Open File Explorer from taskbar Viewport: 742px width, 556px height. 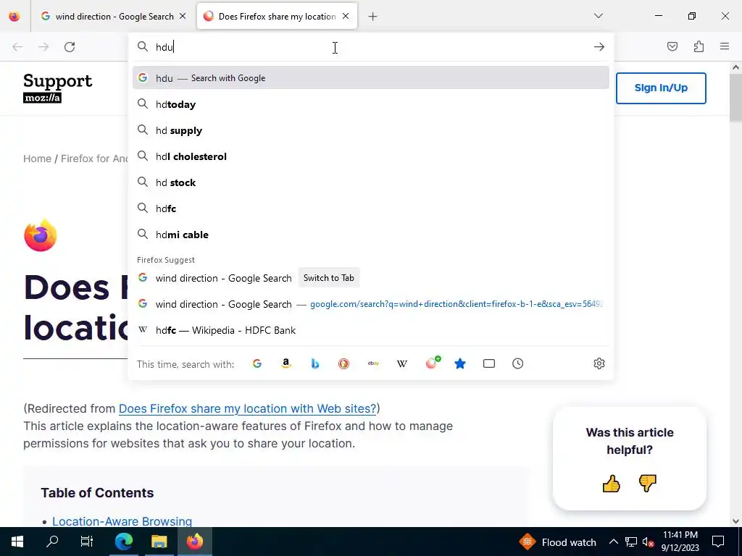159,542
